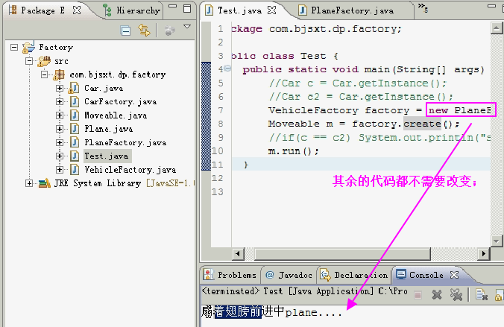Screen dimensions: 504x327
Task: Collapse the Factory project node
Action: 14,48
